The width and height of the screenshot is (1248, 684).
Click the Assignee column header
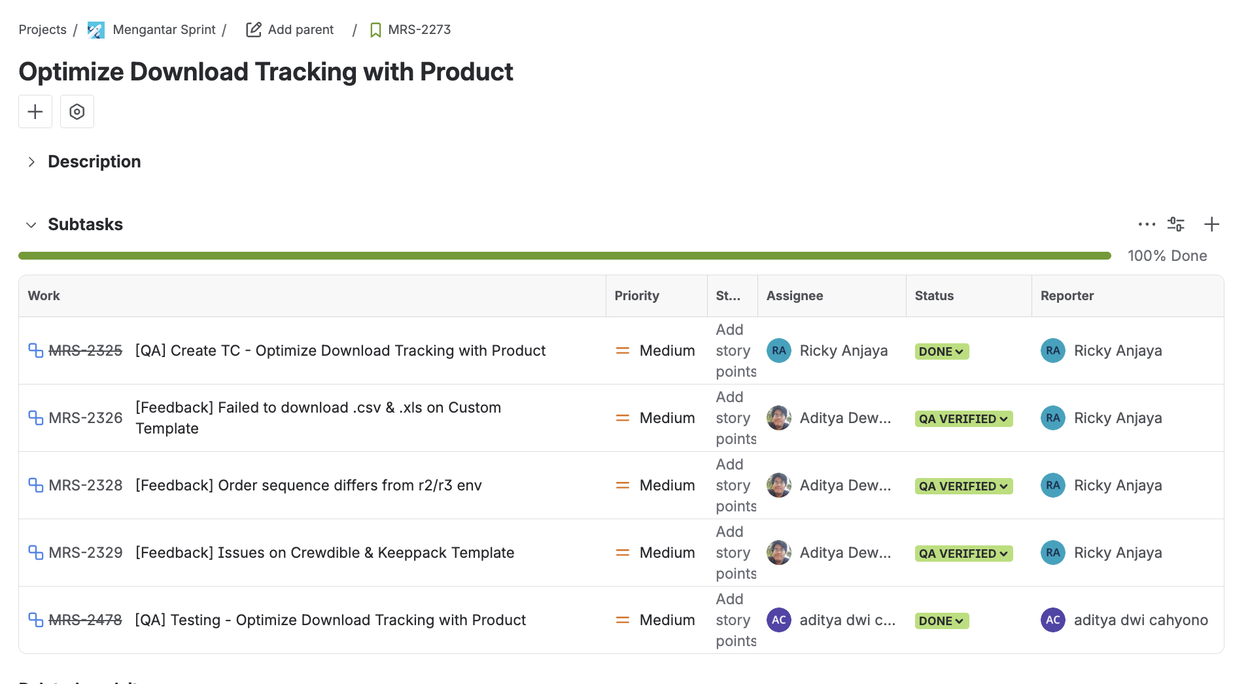pyautogui.click(x=794, y=296)
